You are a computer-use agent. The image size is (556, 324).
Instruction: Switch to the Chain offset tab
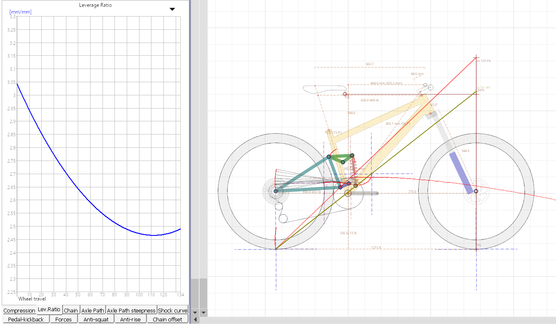tap(167, 319)
